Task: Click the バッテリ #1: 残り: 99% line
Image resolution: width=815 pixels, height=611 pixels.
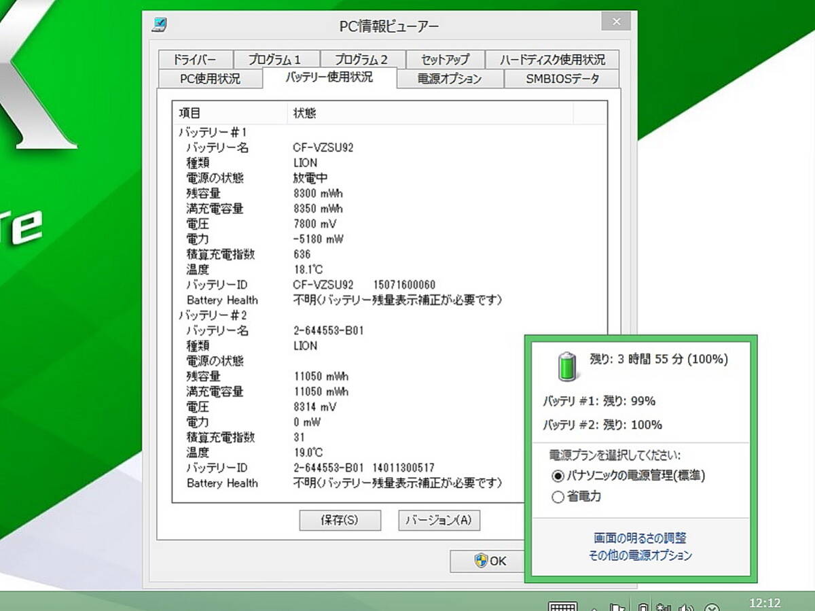Action: click(599, 401)
